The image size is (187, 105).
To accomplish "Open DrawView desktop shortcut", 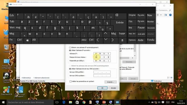I will pos(6,91).
